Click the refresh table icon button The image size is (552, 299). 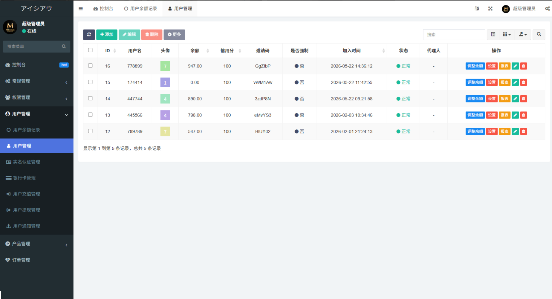point(89,35)
